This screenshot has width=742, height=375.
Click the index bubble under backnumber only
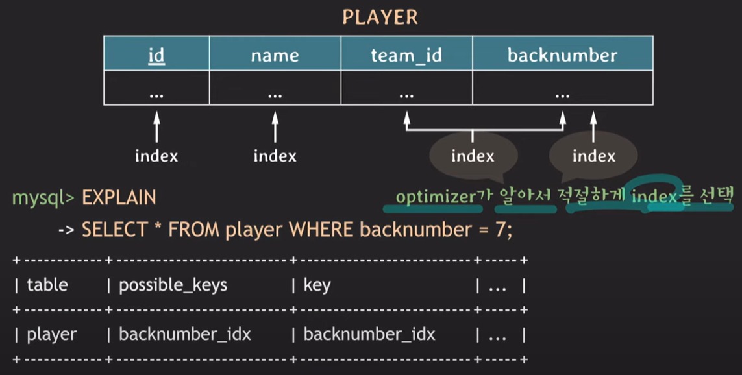(593, 156)
